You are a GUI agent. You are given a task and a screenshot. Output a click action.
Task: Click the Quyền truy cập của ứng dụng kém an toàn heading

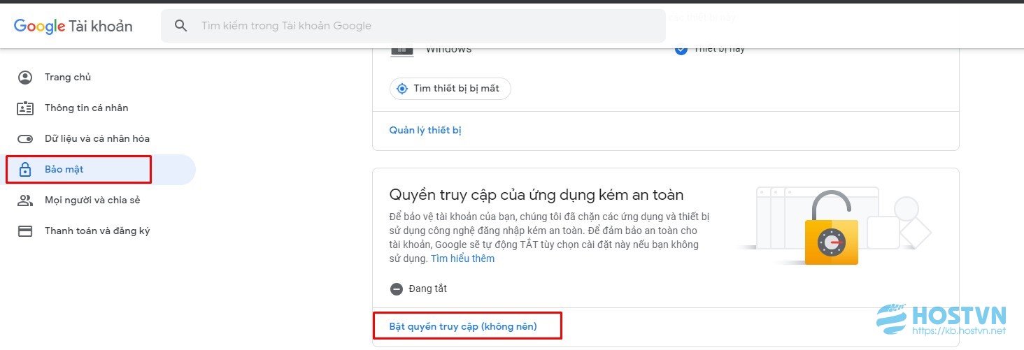536,195
